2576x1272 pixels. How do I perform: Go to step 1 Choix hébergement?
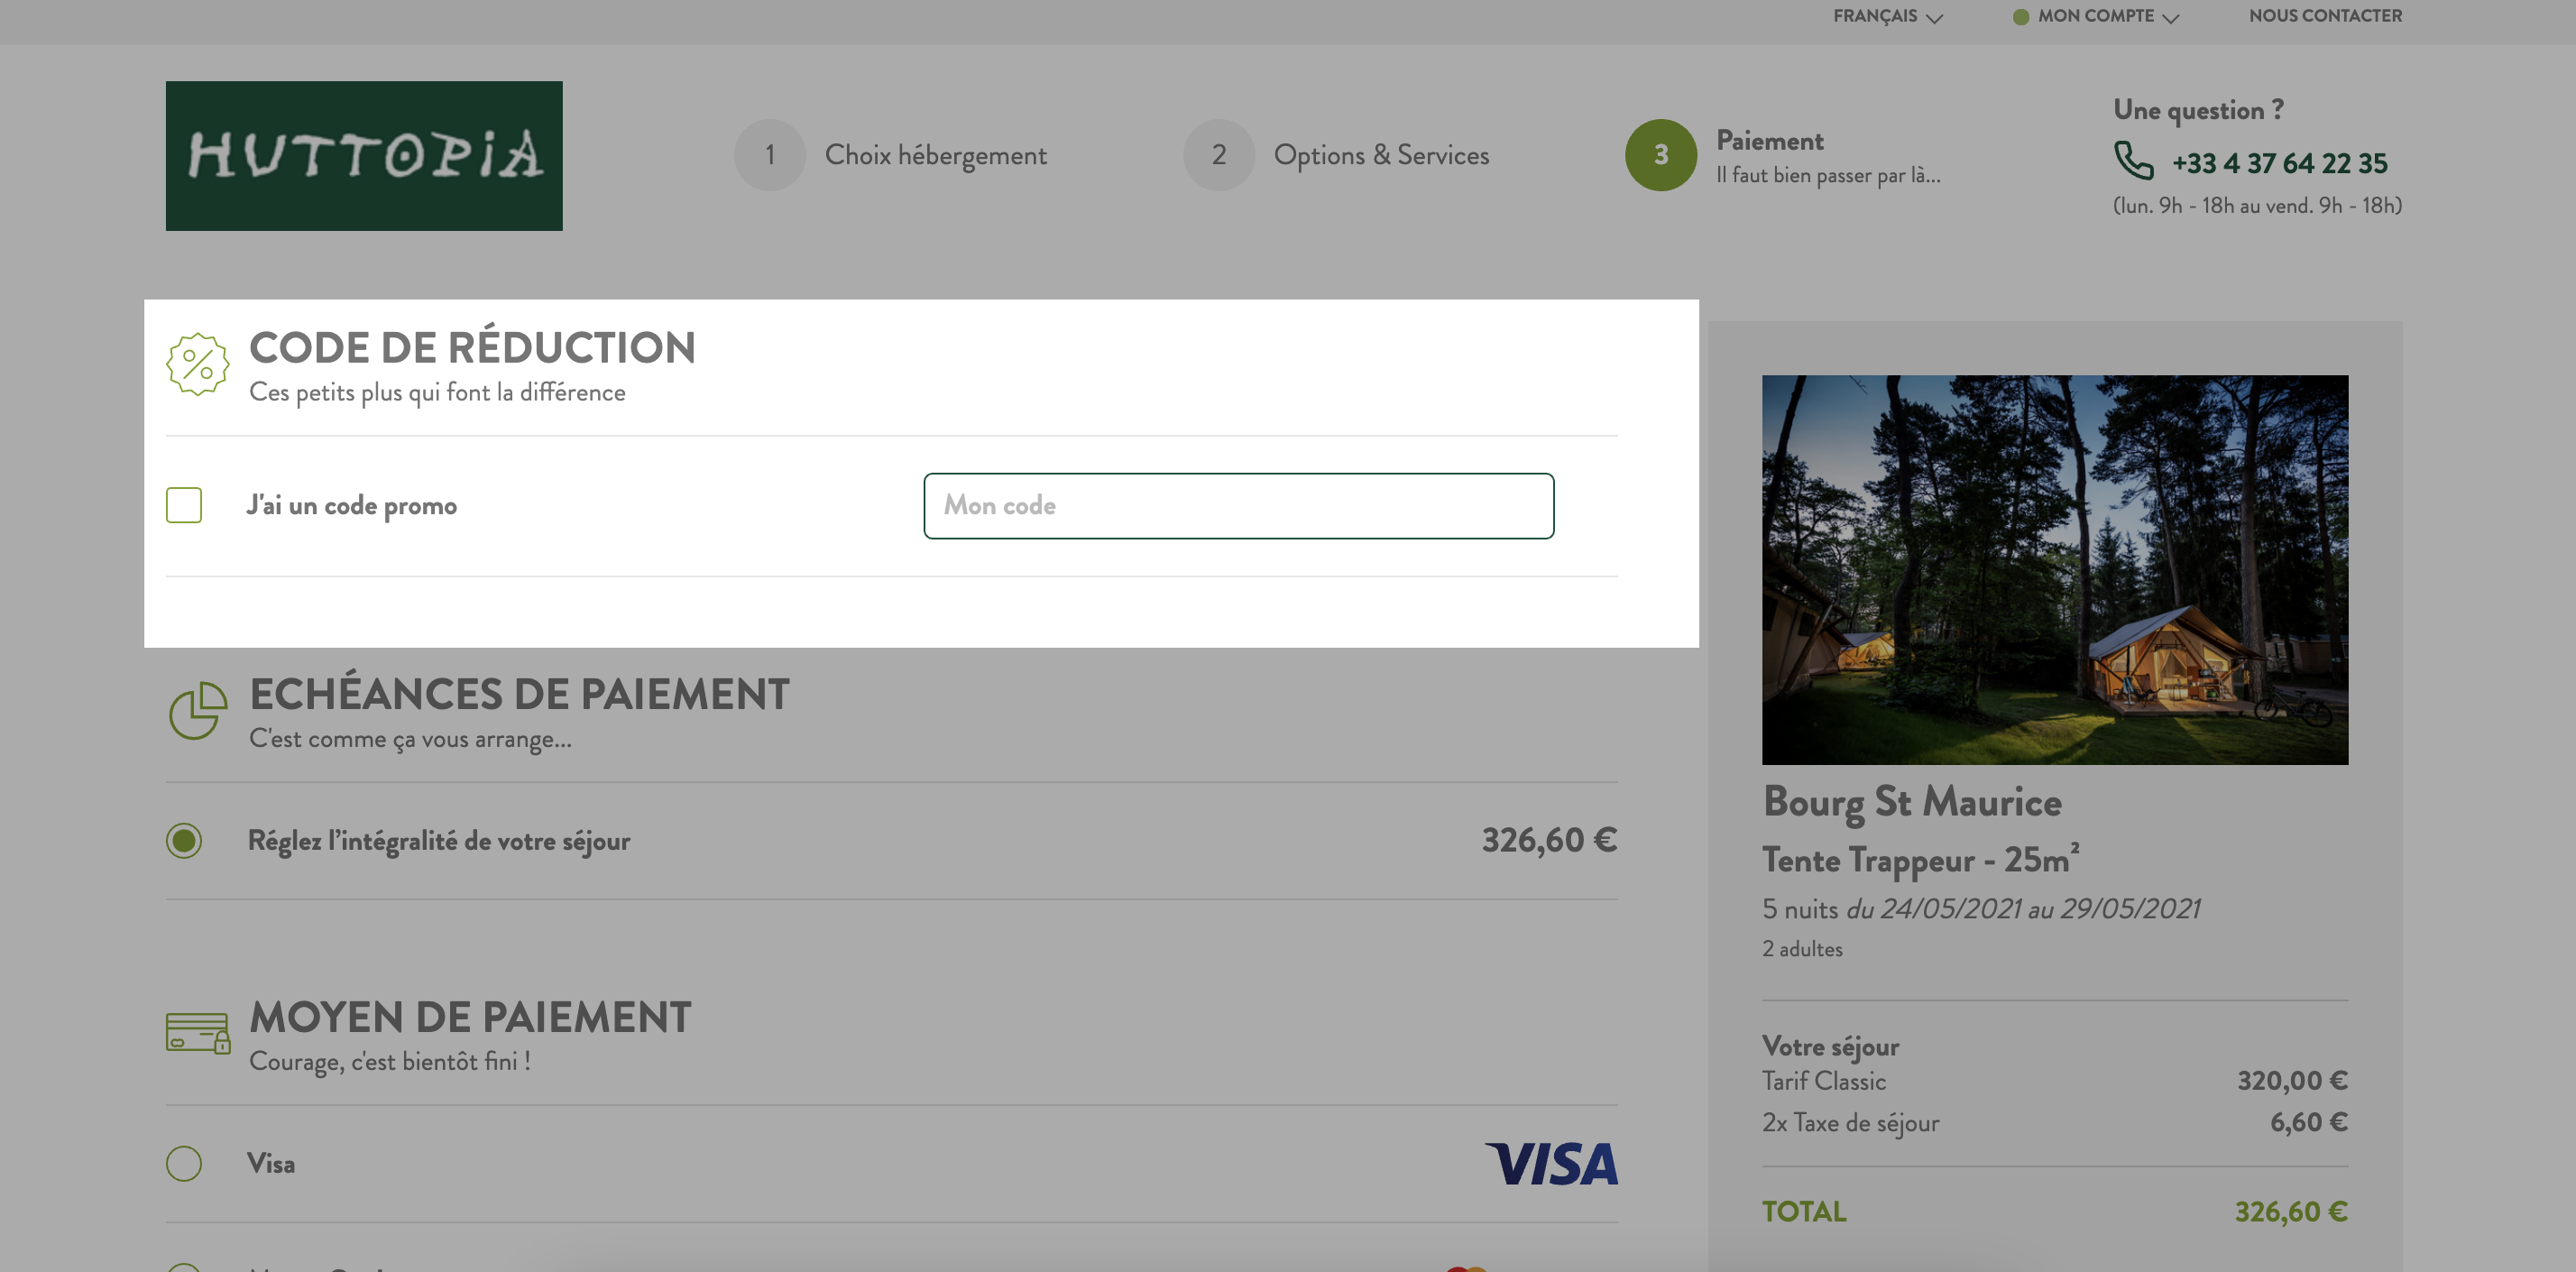[x=891, y=155]
